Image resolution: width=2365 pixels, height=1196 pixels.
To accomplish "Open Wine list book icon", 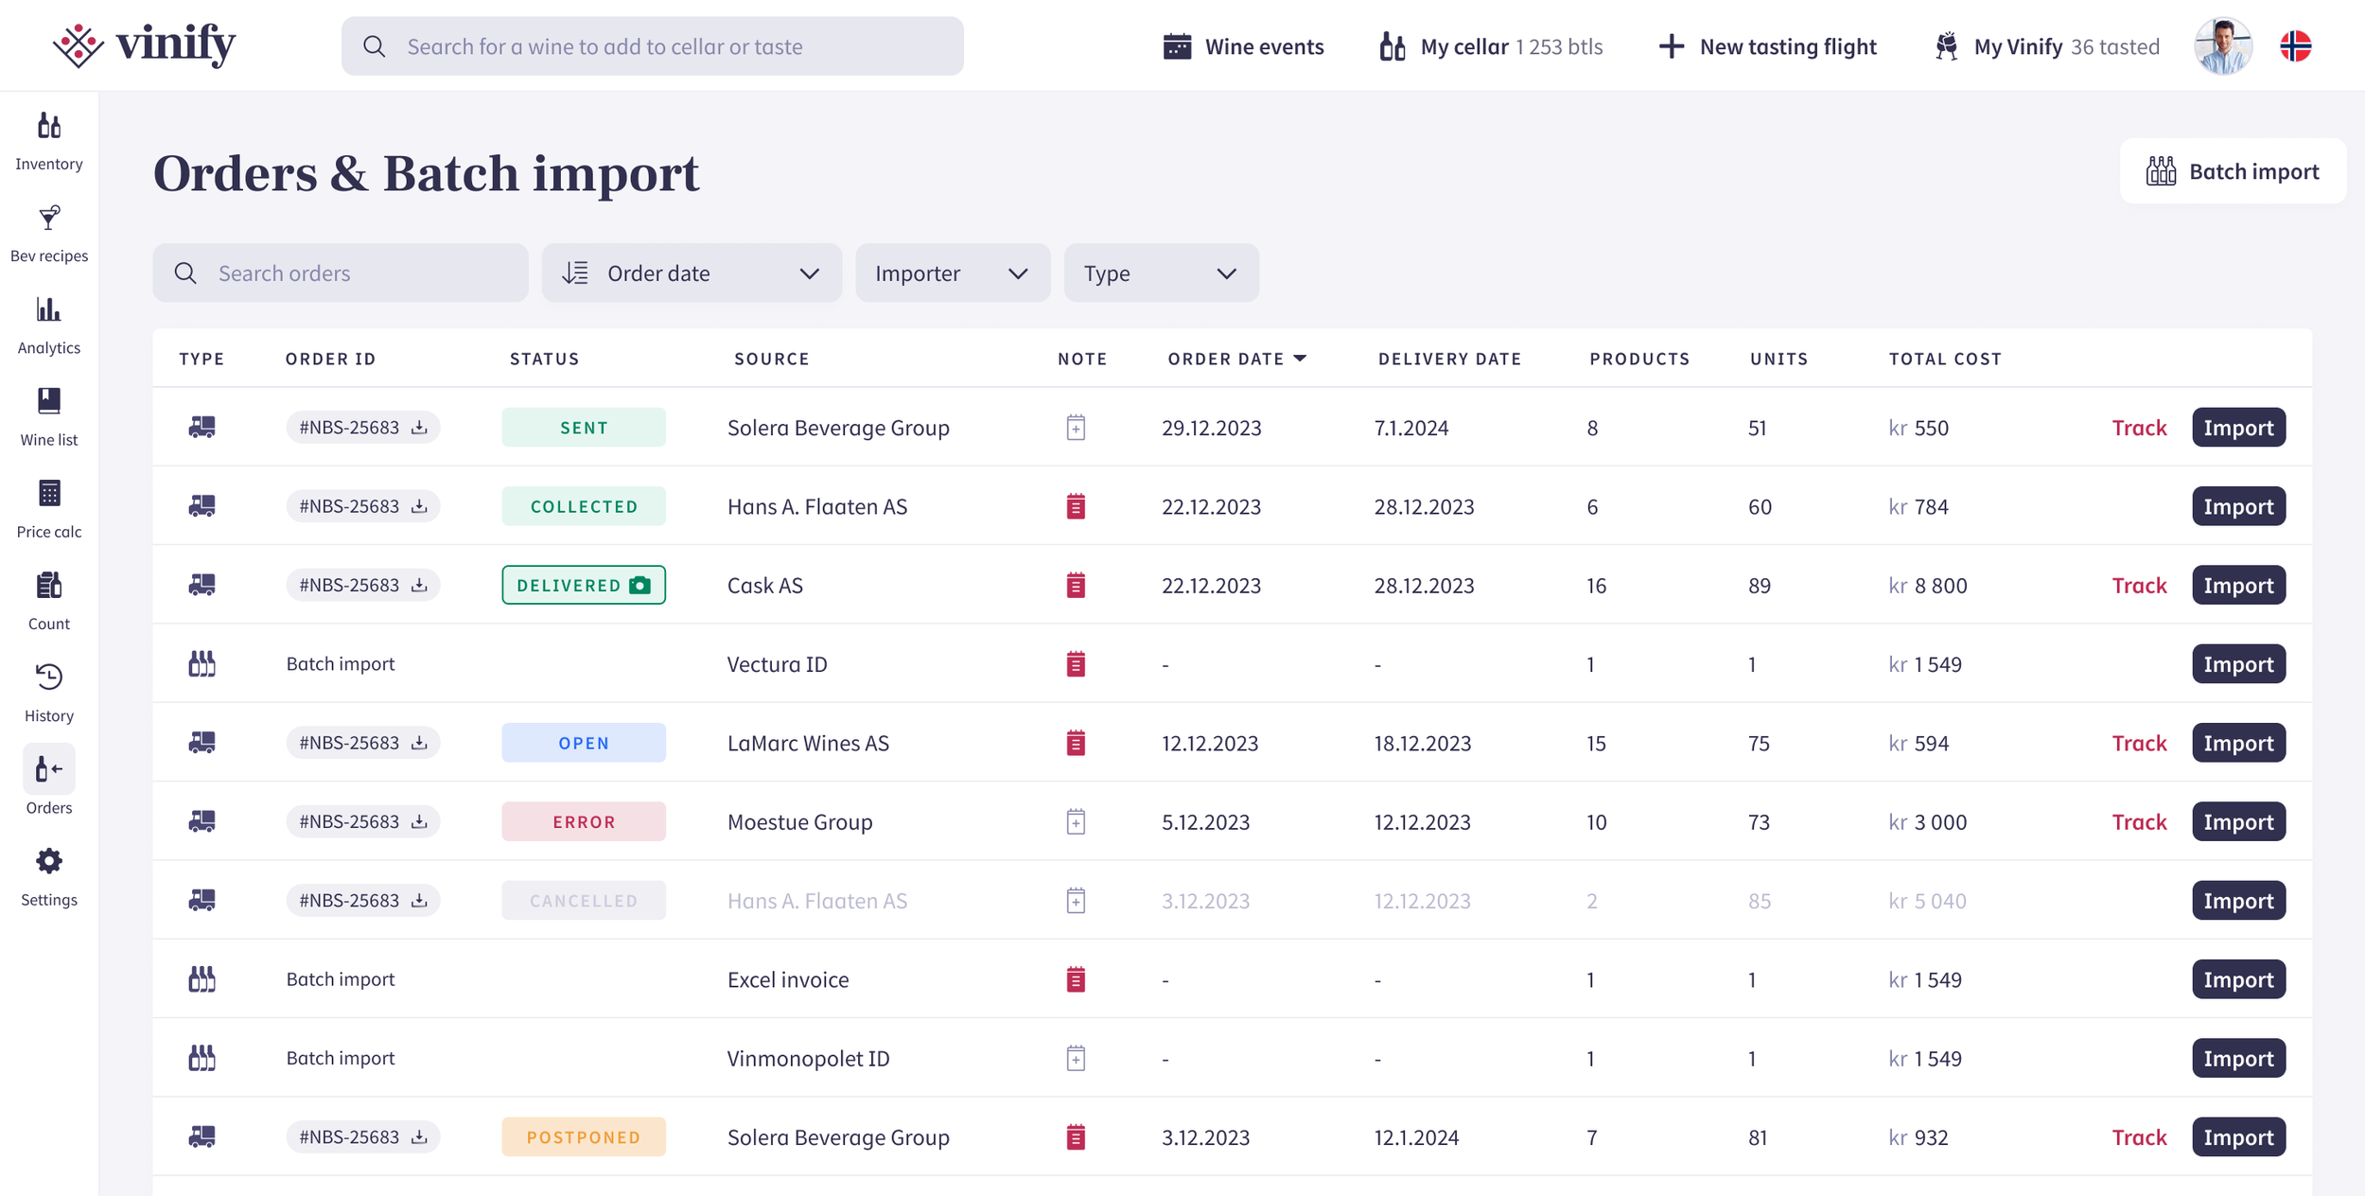I will tap(49, 401).
